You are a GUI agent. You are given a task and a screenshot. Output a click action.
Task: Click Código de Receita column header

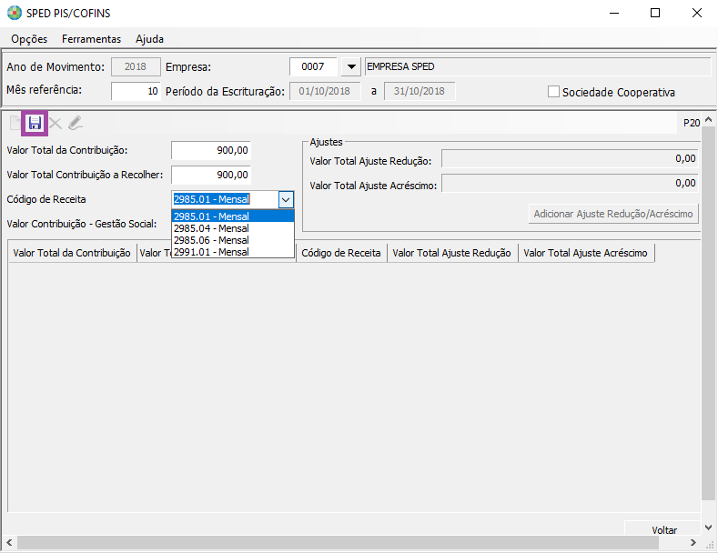pos(341,253)
